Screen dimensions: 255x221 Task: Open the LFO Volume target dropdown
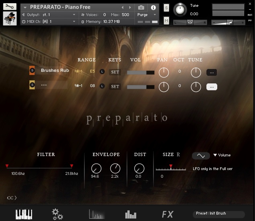(x=222, y=155)
